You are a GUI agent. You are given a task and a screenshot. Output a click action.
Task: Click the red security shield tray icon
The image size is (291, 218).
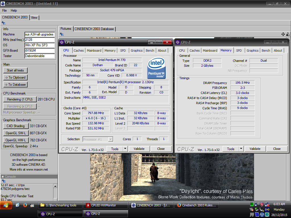pos(262,204)
